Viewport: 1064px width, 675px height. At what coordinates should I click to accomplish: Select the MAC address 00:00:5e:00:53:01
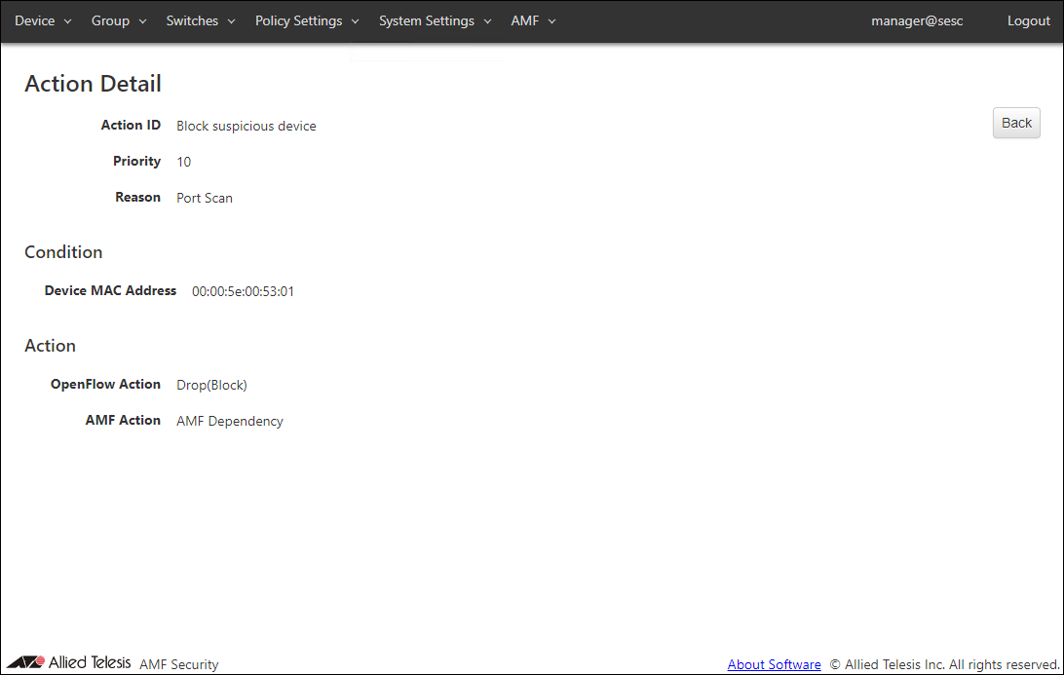pyautogui.click(x=243, y=291)
